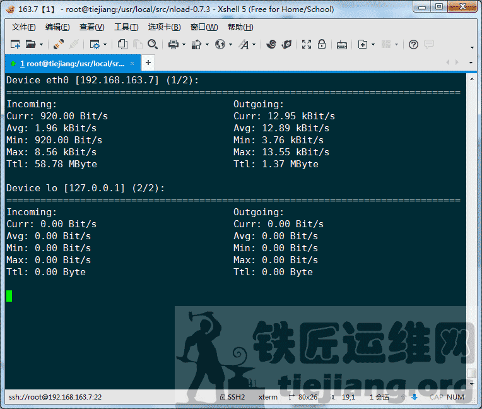Click the globe encoding icon
The width and height of the screenshot is (482, 409).
pos(220,44)
